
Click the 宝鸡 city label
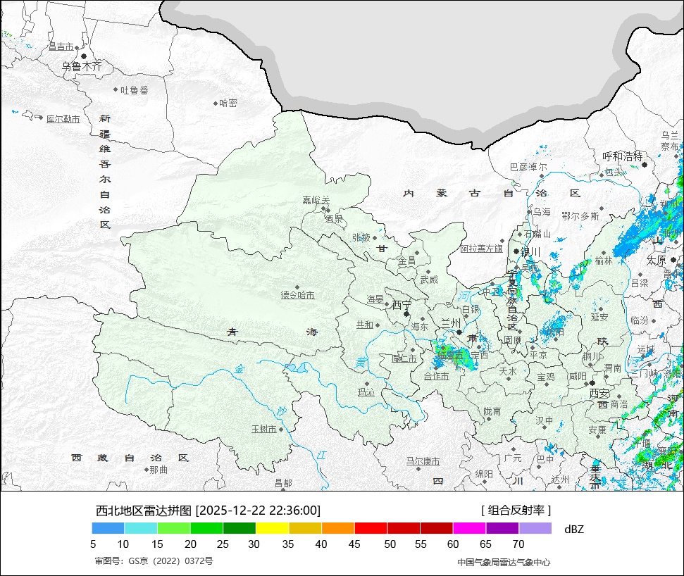click(x=546, y=377)
